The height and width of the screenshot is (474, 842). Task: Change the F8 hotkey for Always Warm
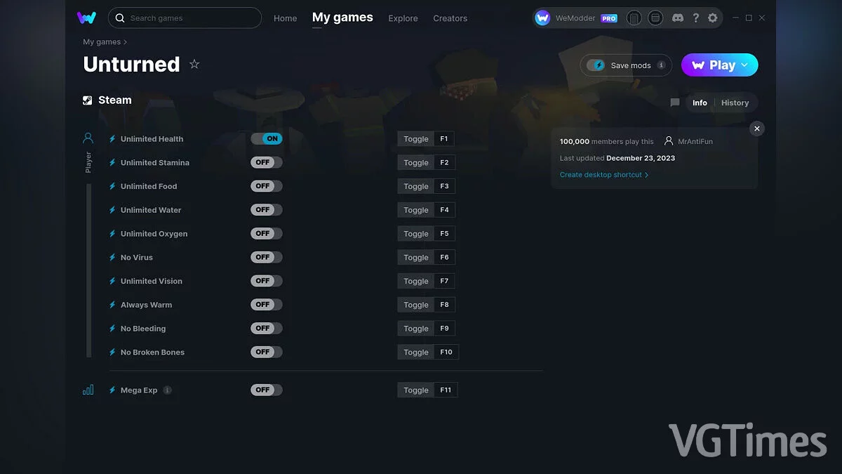click(444, 305)
